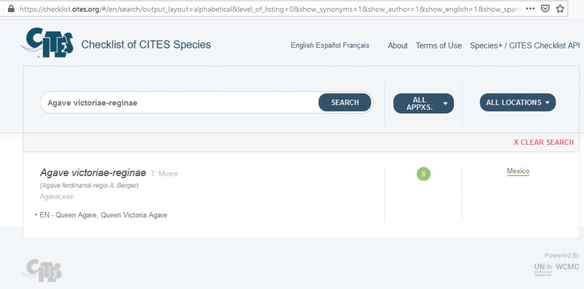Viewport: 584px width, 289px height.
Task: Open the ALL APPXS. dropdown
Action: coord(424,103)
